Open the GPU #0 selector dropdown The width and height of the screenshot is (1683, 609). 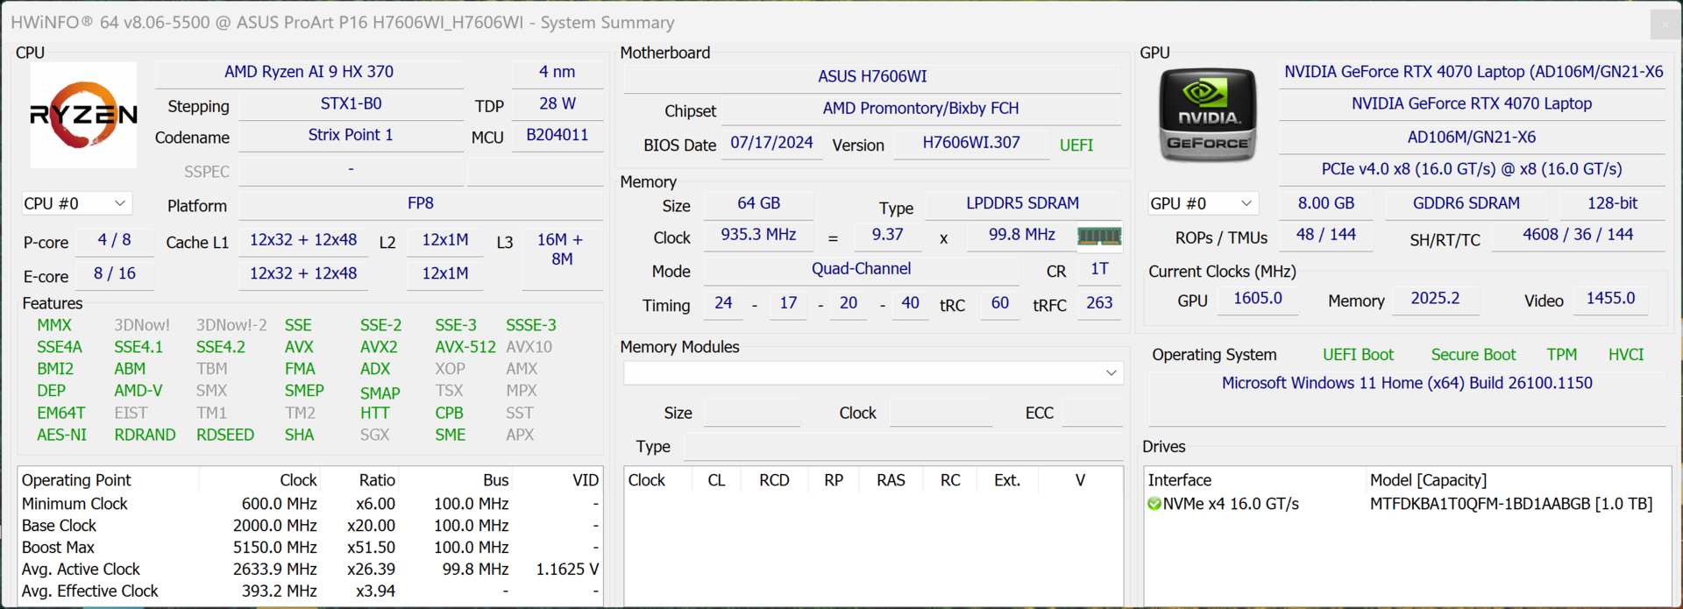point(1203,203)
